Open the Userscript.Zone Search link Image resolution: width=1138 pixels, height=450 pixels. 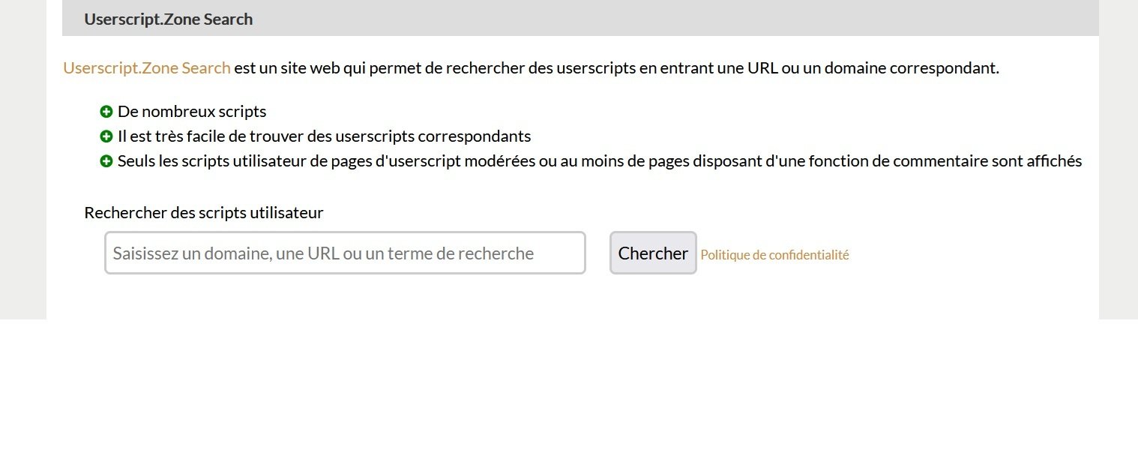tap(147, 68)
